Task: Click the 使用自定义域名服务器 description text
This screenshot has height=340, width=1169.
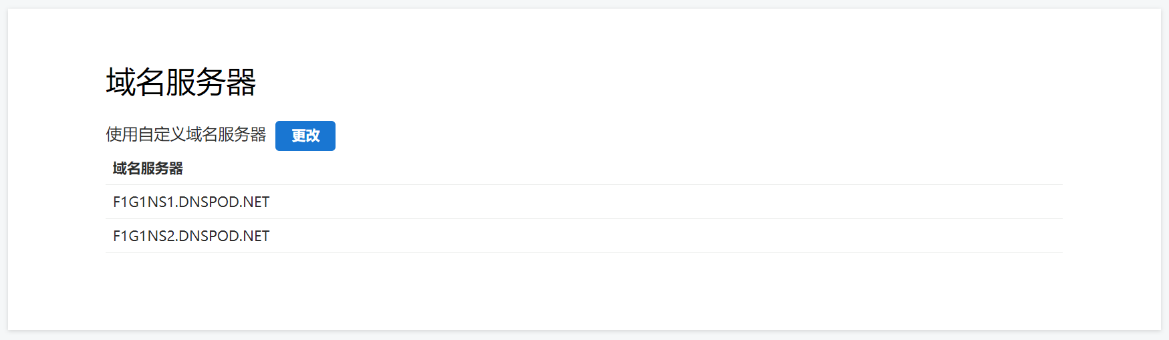Action: [186, 135]
